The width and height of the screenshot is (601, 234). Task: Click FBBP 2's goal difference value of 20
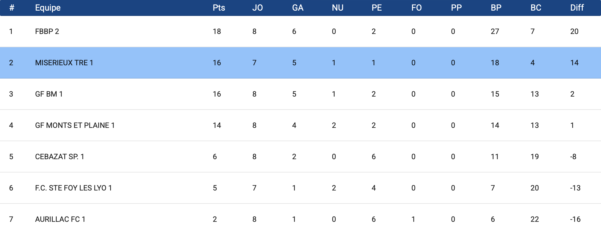tap(574, 32)
